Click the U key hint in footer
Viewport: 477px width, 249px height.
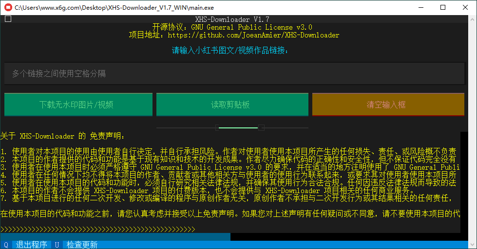tap(57, 245)
